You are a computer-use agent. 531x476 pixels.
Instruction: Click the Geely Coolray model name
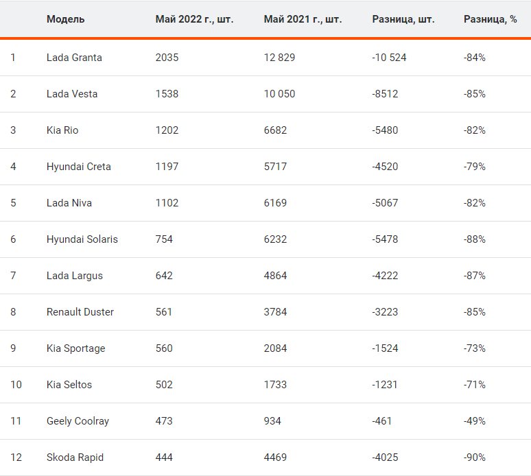click(78, 421)
